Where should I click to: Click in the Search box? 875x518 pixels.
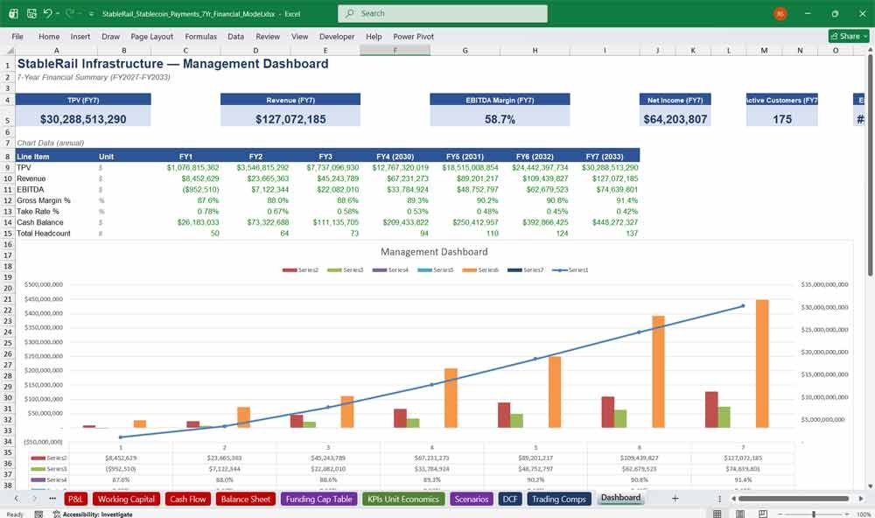click(x=443, y=13)
